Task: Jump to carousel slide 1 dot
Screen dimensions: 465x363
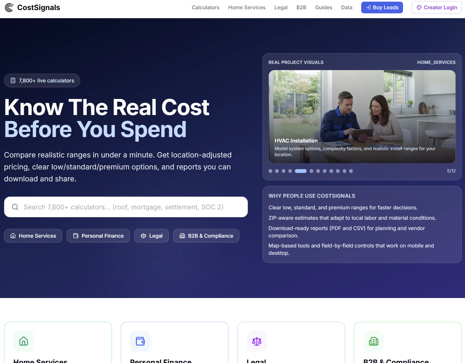Action: 270,171
